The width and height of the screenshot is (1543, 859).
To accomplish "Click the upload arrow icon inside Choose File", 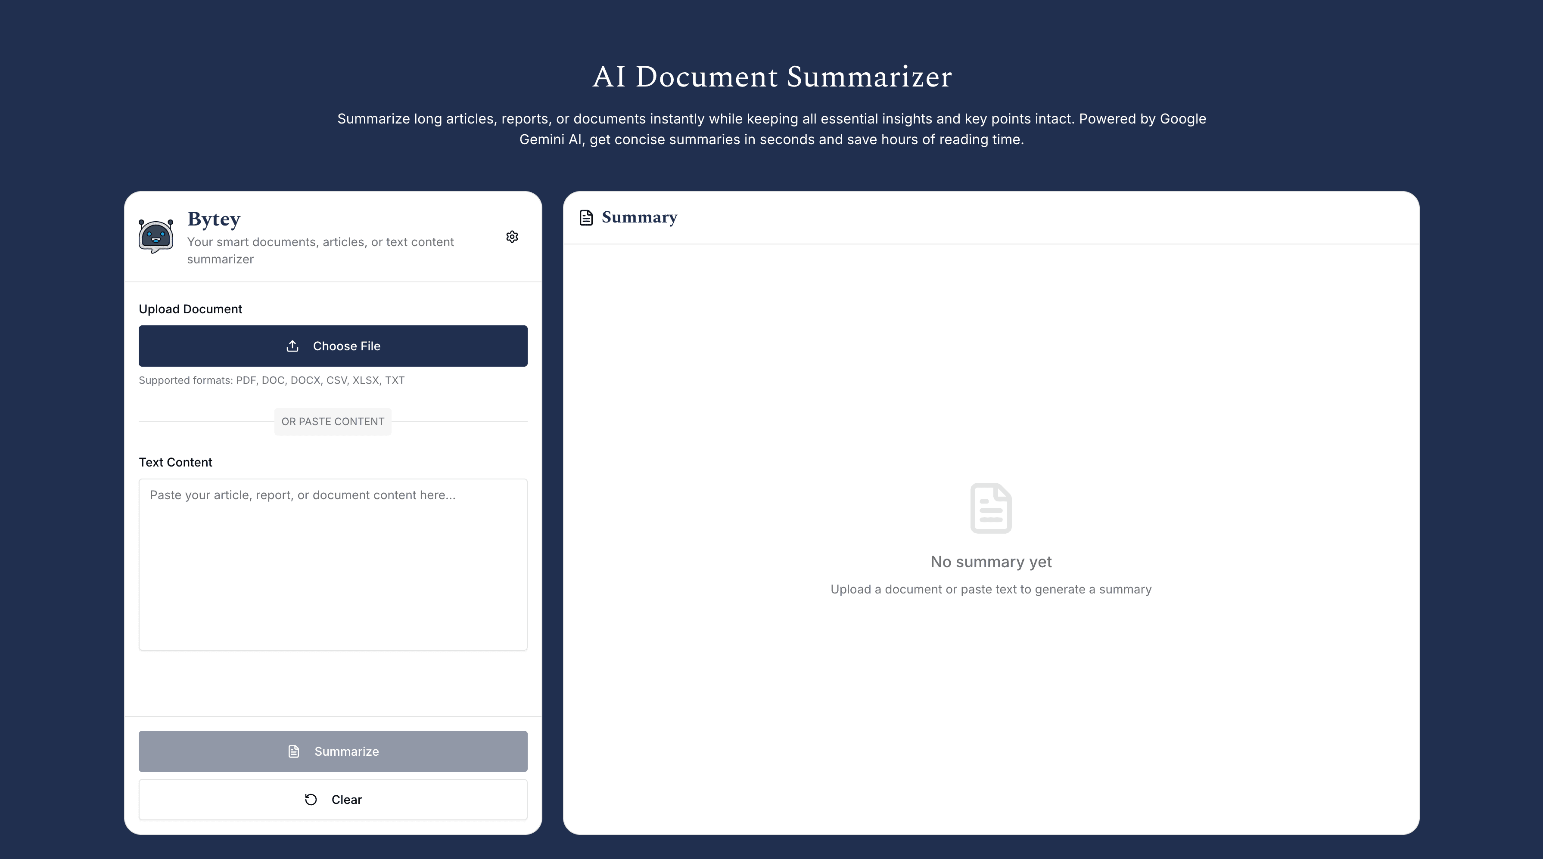I will pyautogui.click(x=292, y=346).
